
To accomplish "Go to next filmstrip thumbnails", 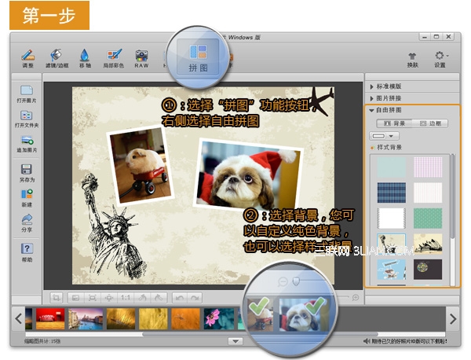I will click(x=453, y=318).
